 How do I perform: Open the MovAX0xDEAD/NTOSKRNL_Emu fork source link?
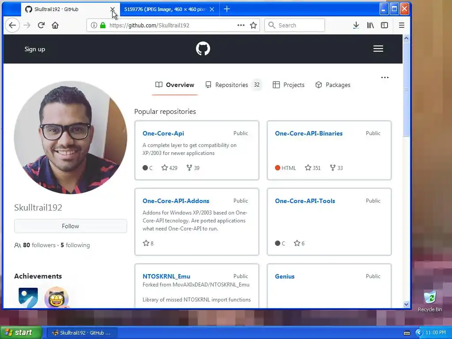(211, 285)
